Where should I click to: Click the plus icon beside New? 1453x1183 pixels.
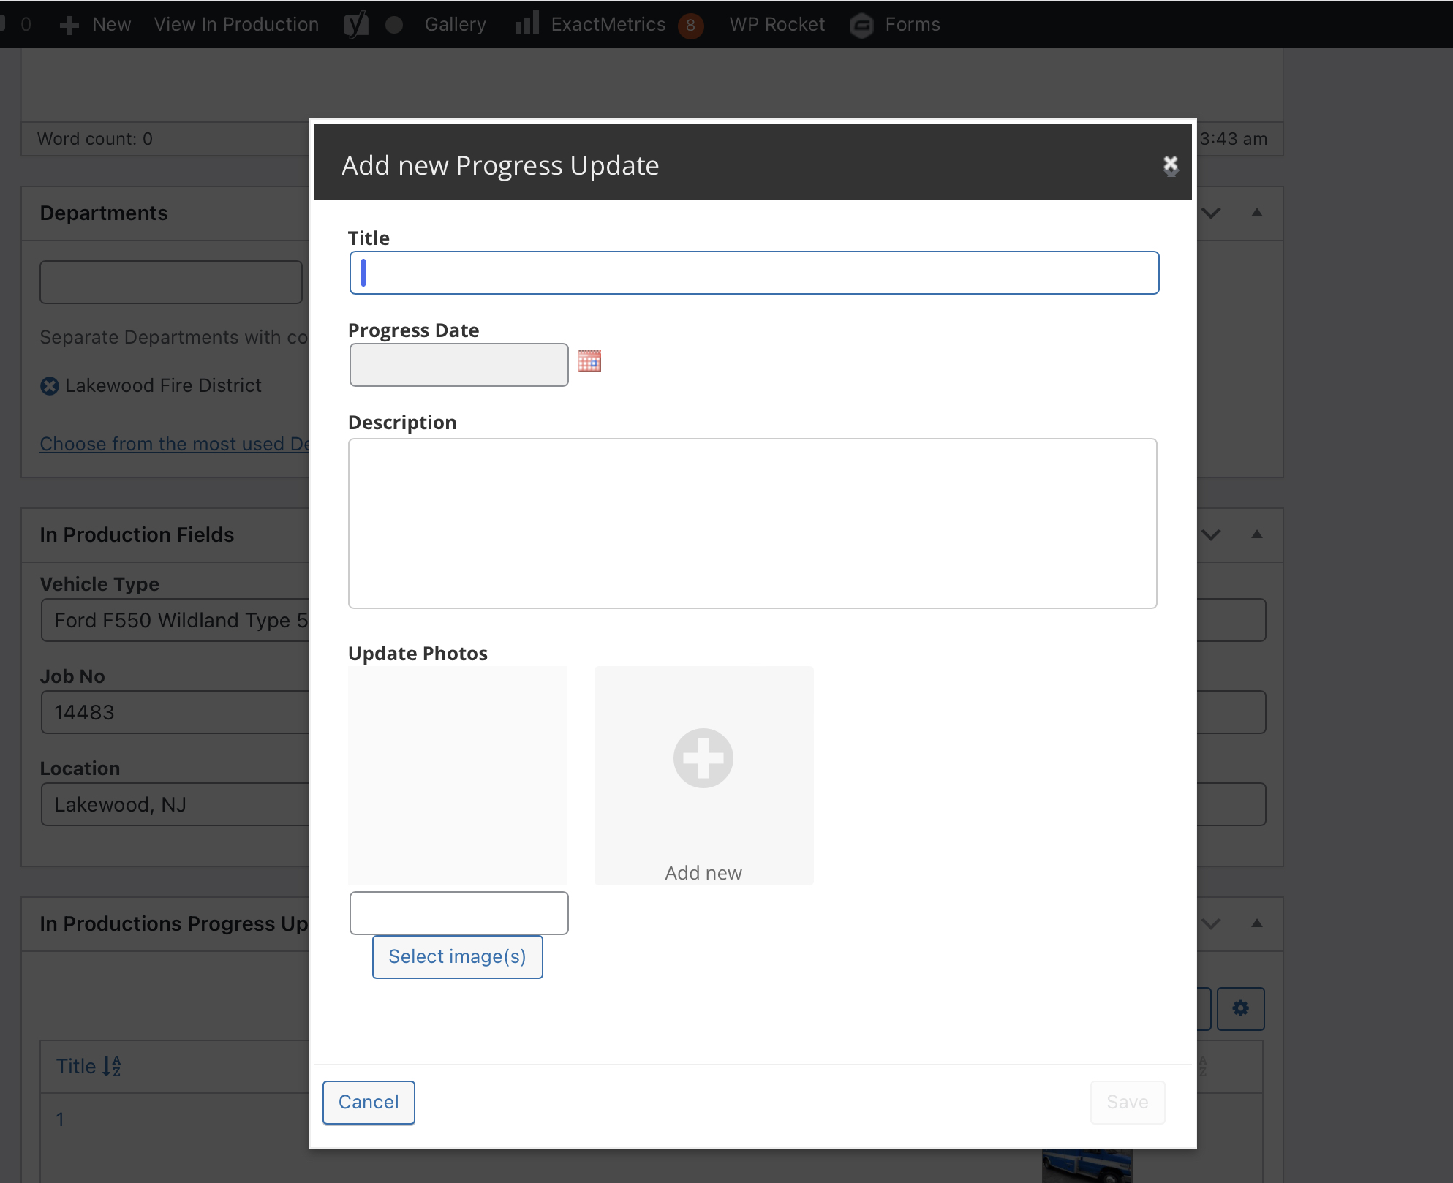[69, 26]
